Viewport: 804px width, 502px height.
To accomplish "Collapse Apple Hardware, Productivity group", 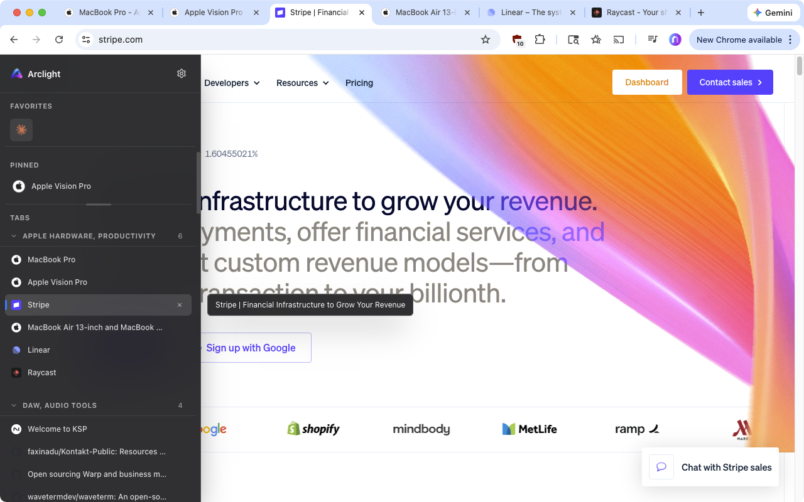I will pos(14,236).
